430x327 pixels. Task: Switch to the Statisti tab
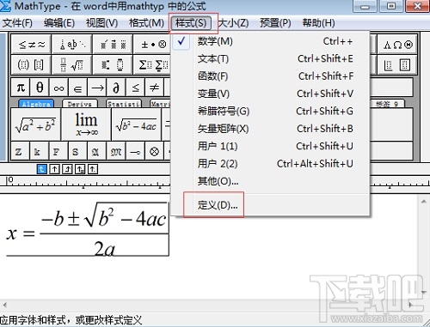124,104
